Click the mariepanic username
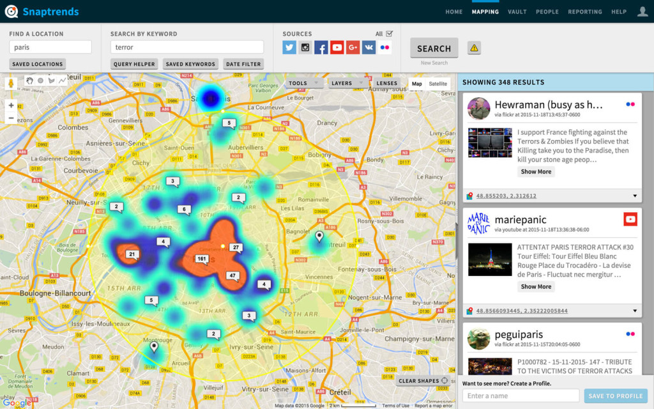Image resolution: width=654 pixels, height=409 pixels. coord(520,220)
